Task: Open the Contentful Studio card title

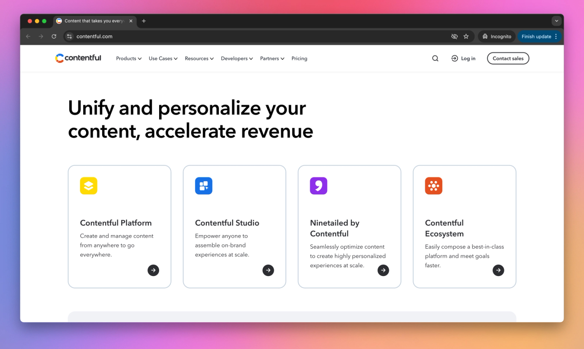Action: coord(227,223)
